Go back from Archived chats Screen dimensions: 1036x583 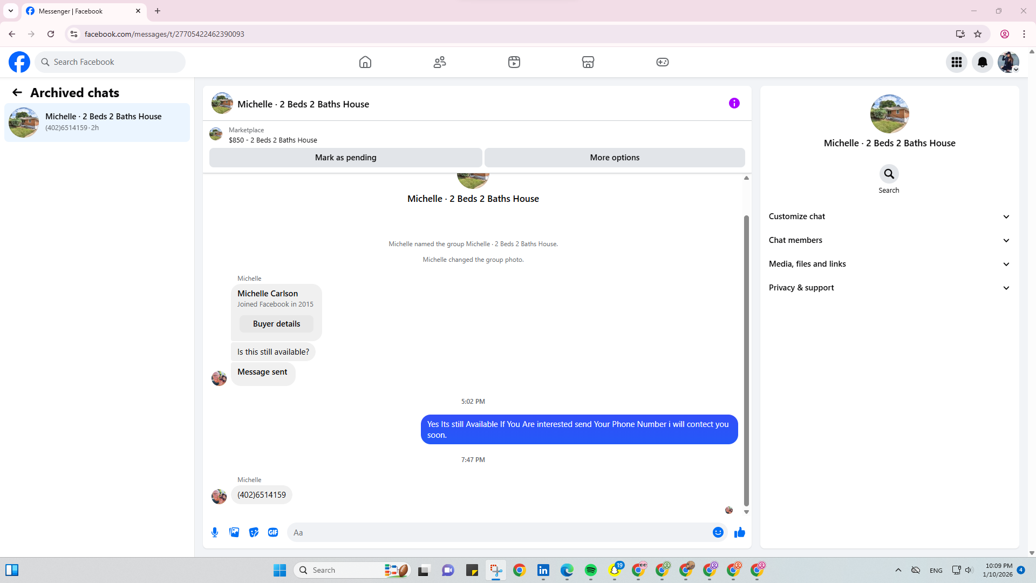coord(17,93)
